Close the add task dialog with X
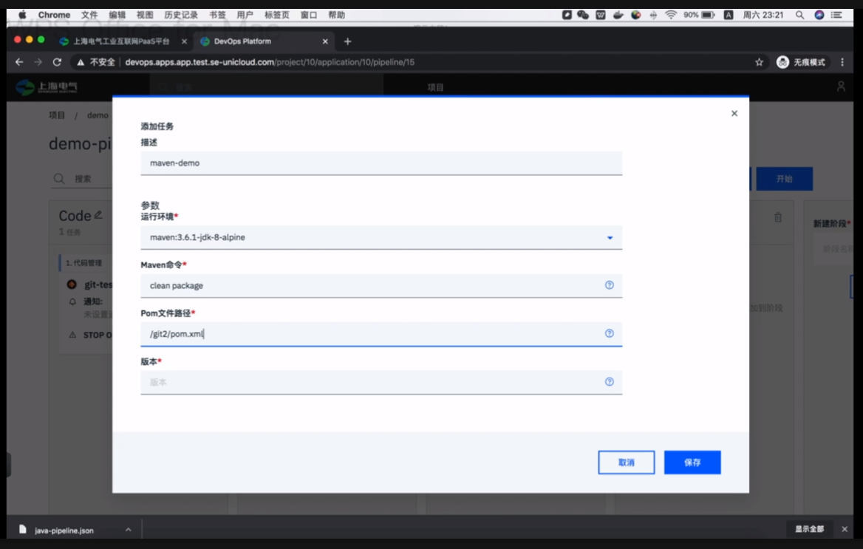Screen dimensions: 863x549 click(x=734, y=114)
